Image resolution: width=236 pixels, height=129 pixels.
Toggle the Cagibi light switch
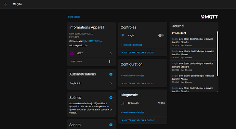[161, 35]
